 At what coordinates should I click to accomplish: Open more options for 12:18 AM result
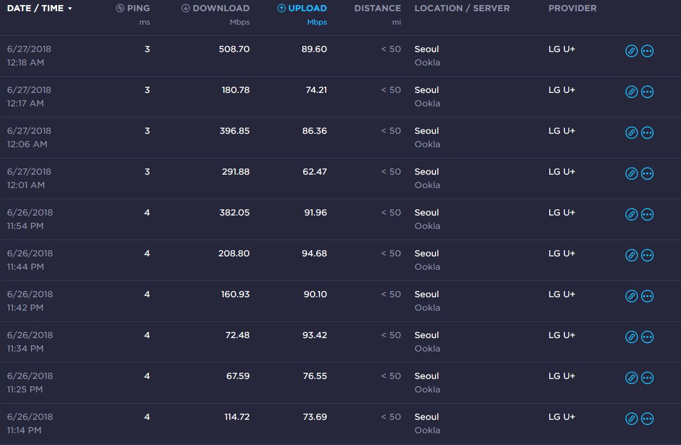[647, 51]
